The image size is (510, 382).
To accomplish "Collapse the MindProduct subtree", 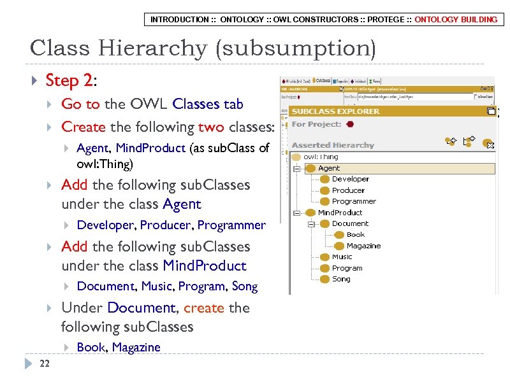I will 296,213.
